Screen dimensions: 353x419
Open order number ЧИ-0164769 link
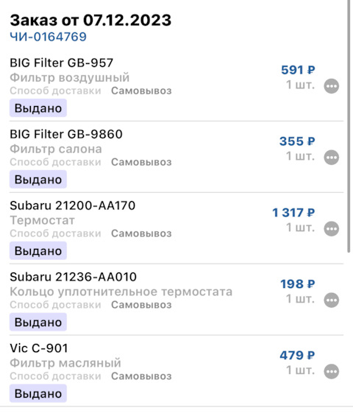[49, 37]
